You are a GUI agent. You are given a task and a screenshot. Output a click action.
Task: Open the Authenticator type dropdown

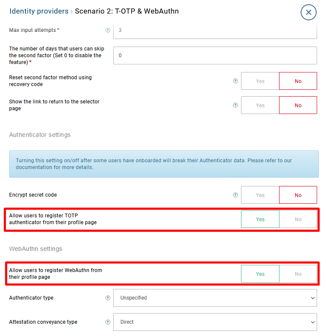(x=215, y=298)
